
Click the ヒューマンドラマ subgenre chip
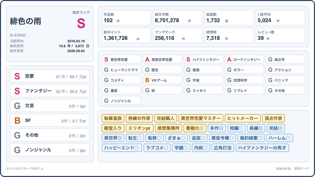[121, 69]
